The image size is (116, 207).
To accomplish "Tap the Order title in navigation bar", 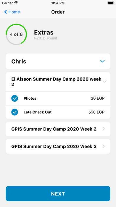I will (58, 12).
